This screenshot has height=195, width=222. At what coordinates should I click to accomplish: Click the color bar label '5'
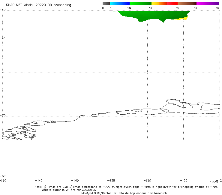pyautogui.click(x=110, y=8)
